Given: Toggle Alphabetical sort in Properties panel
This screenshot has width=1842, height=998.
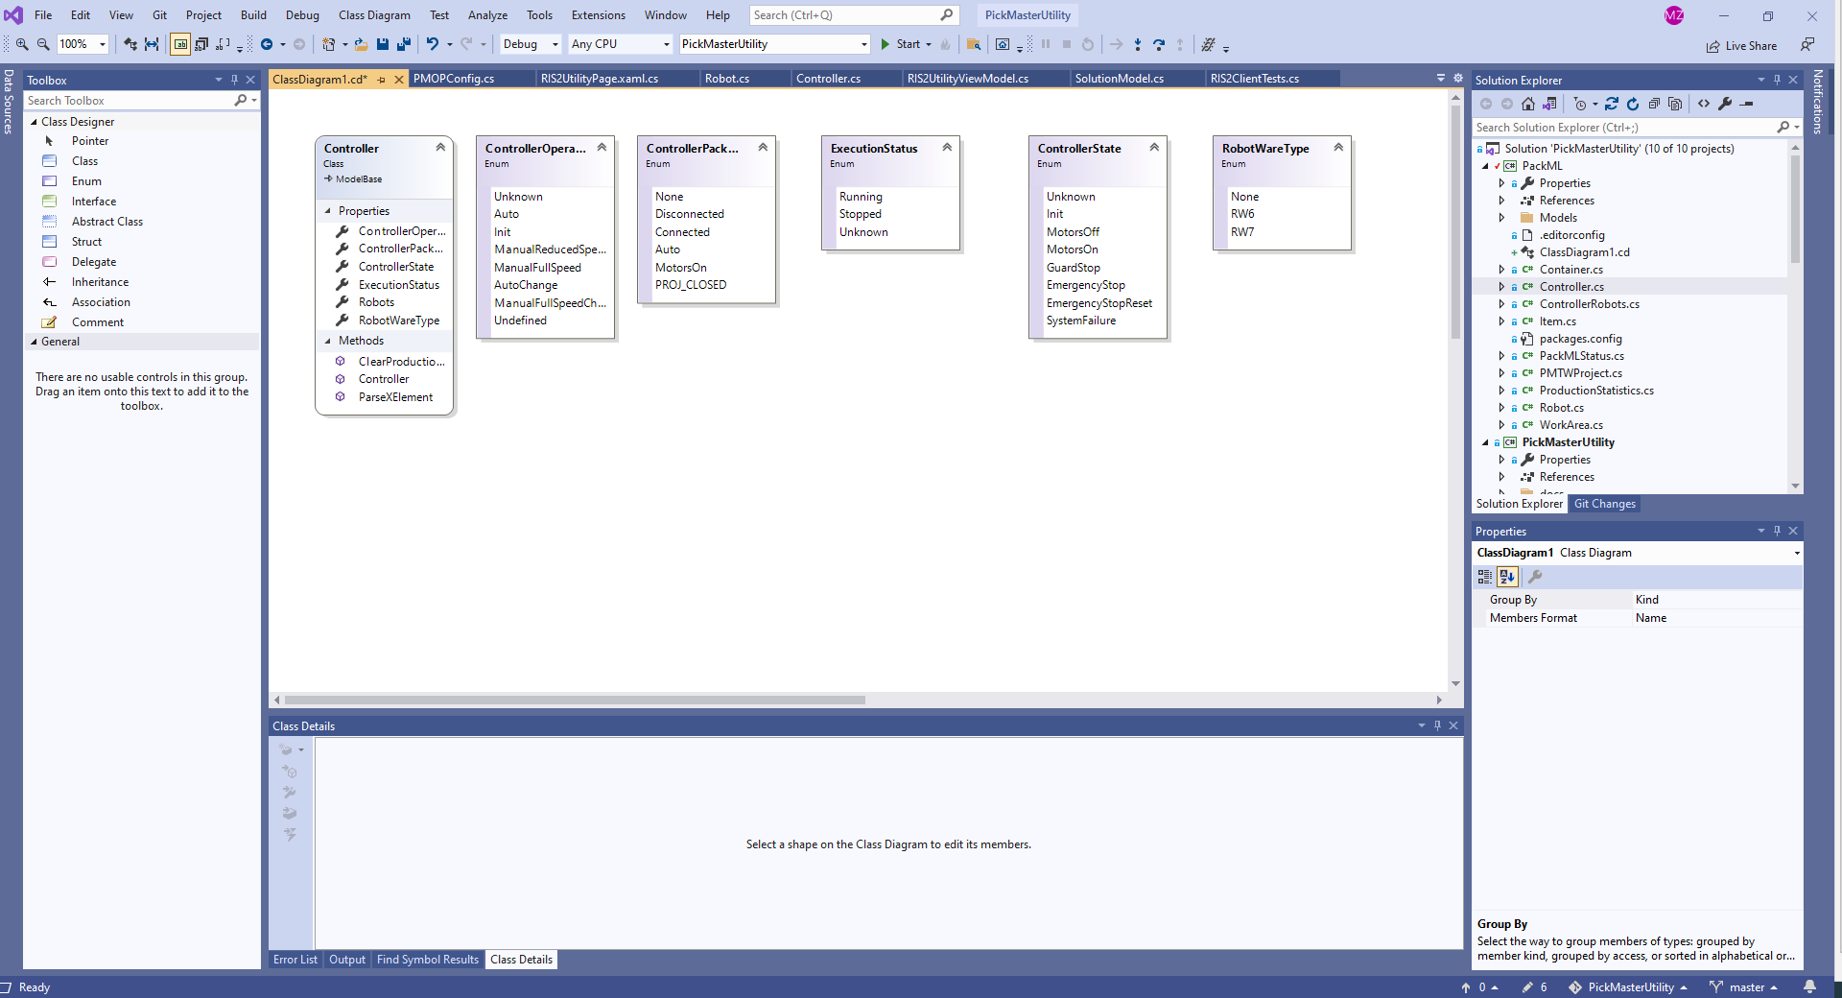Looking at the screenshot, I should point(1507,577).
